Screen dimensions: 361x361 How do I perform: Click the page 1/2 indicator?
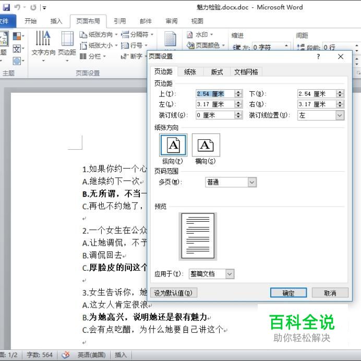coord(9,355)
